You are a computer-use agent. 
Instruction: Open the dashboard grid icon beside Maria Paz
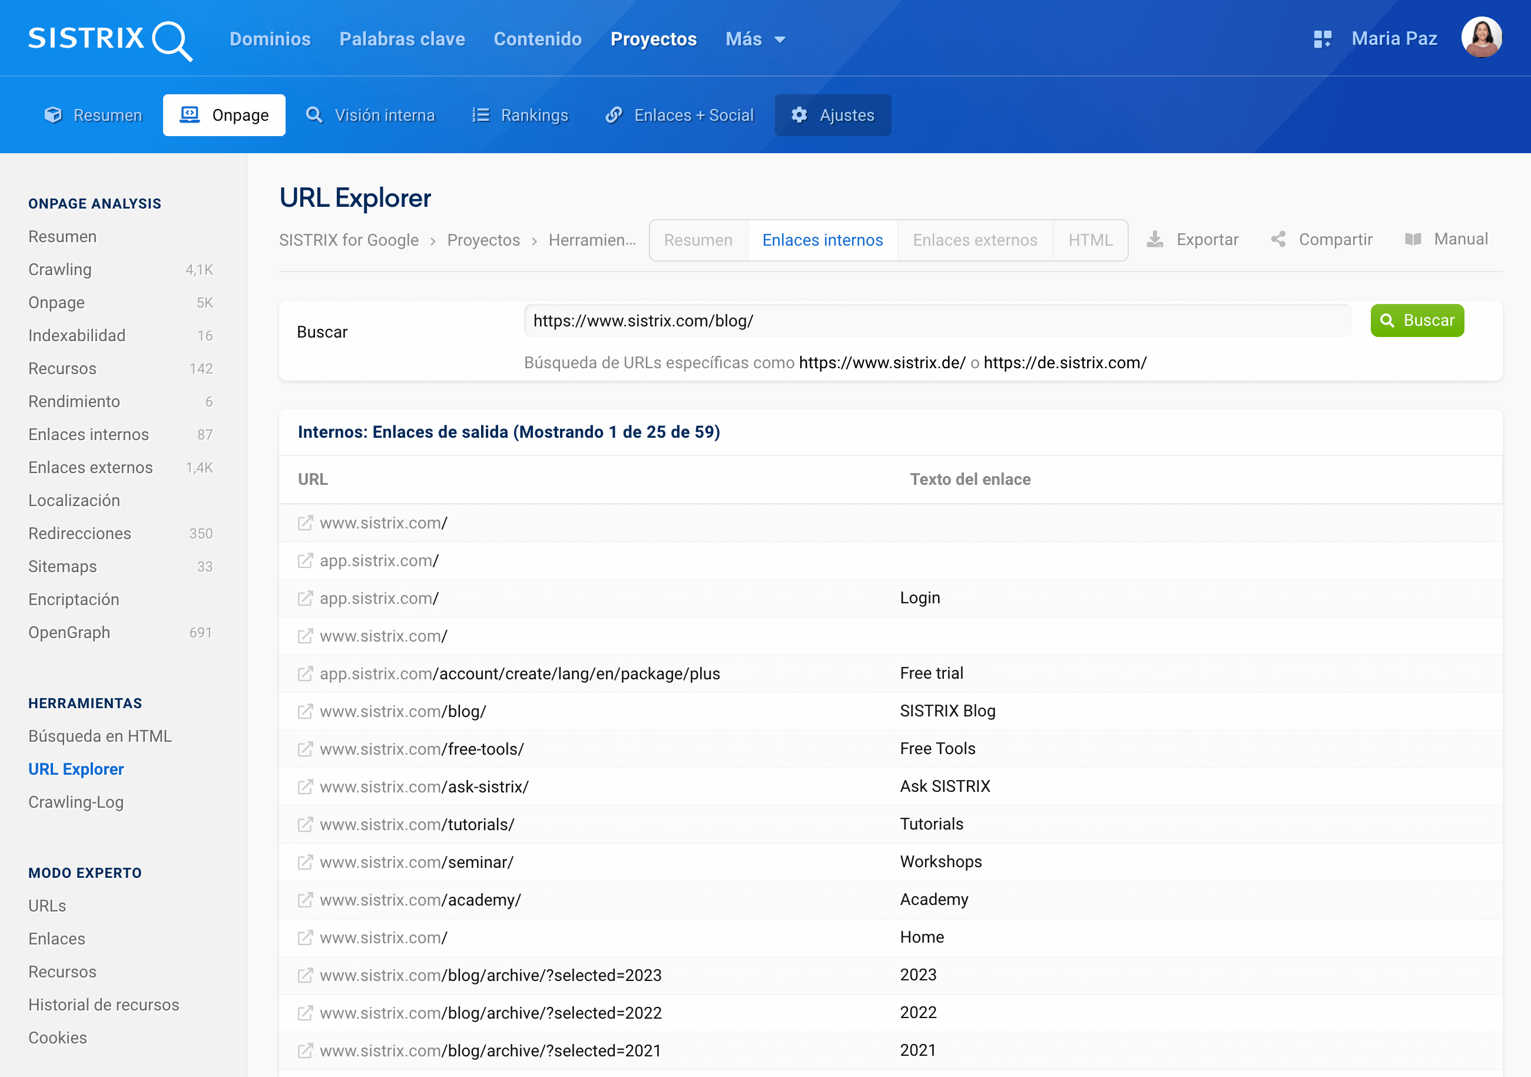[1323, 39]
